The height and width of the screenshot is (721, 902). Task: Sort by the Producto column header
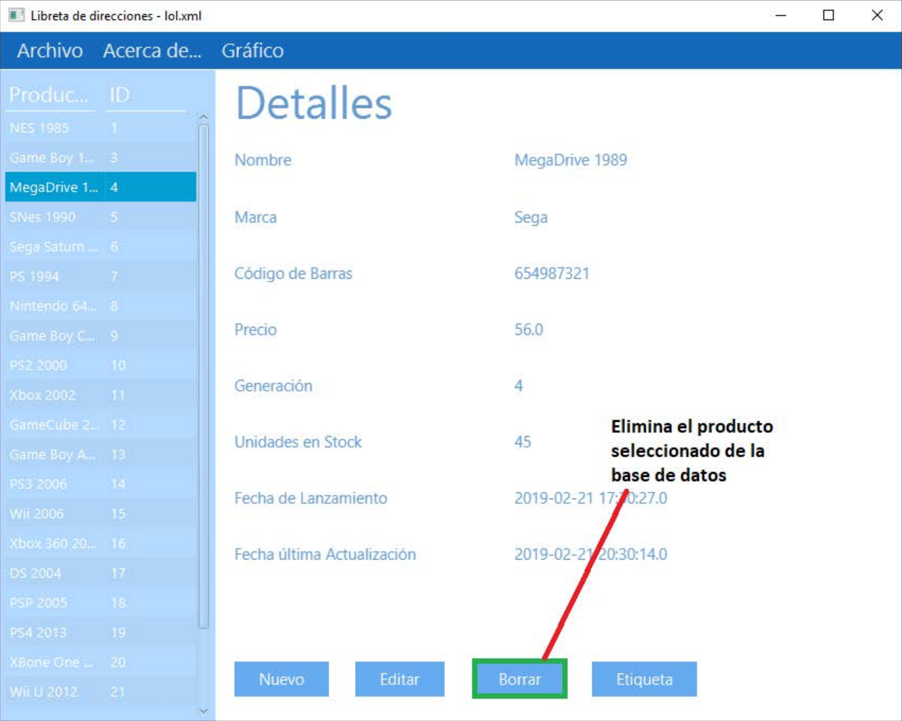[x=51, y=95]
